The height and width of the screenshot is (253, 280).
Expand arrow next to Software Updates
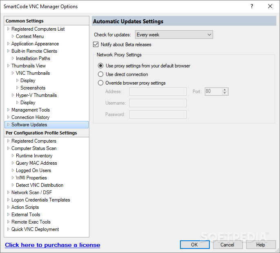pyautogui.click(x=8, y=124)
